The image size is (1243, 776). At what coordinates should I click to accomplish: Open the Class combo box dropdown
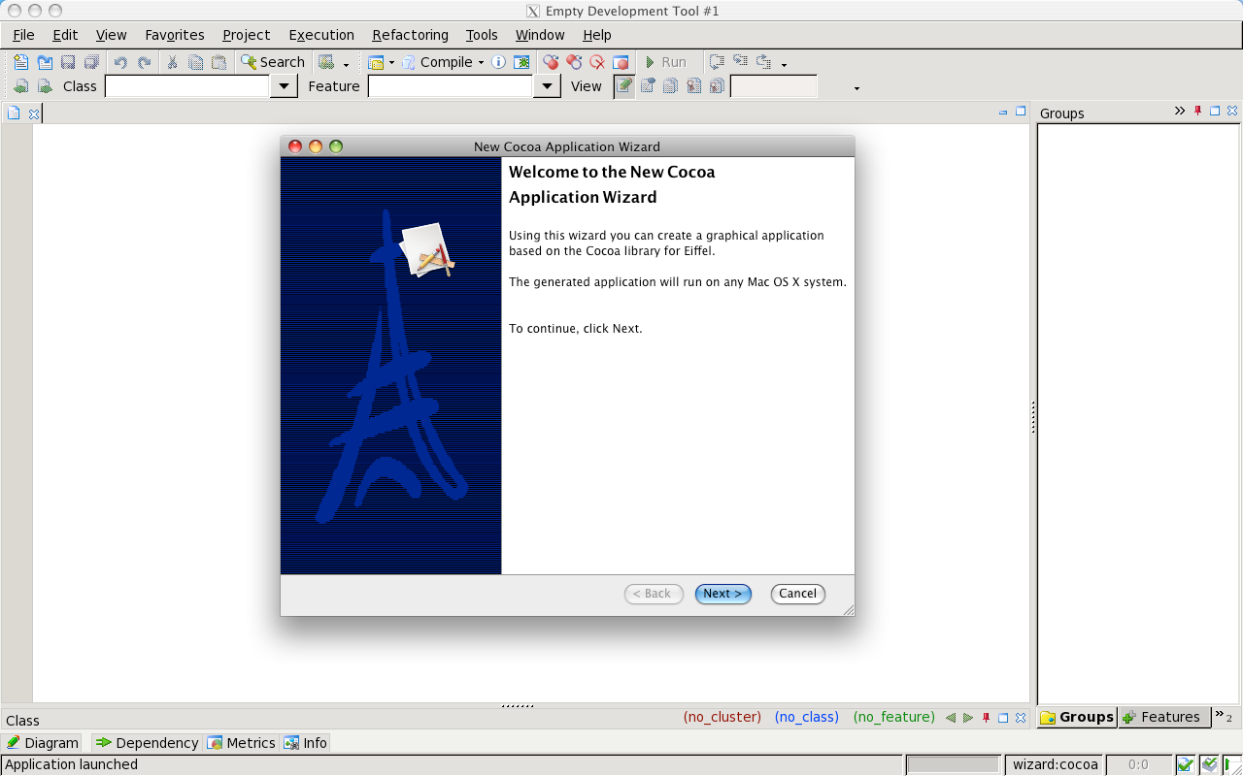[x=284, y=86]
